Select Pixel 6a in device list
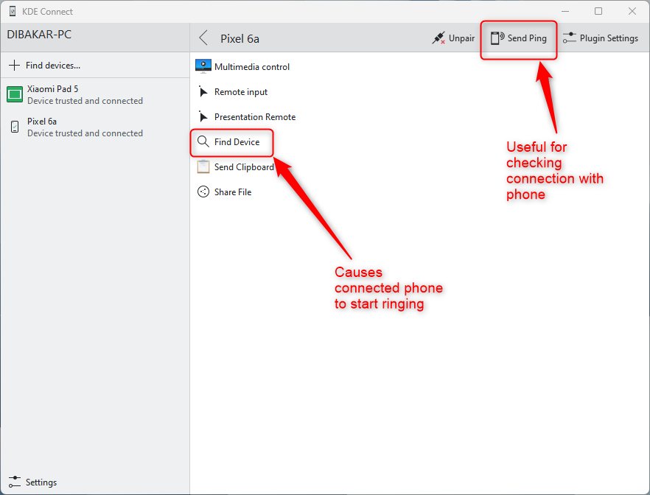The height and width of the screenshot is (495, 650). (x=95, y=127)
